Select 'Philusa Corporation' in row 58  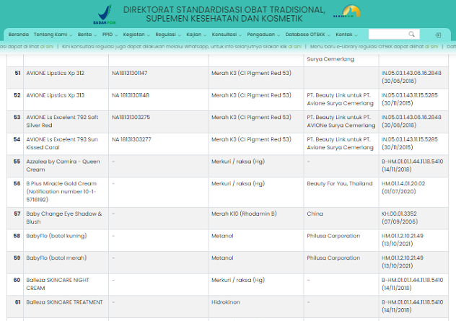coord(333,236)
